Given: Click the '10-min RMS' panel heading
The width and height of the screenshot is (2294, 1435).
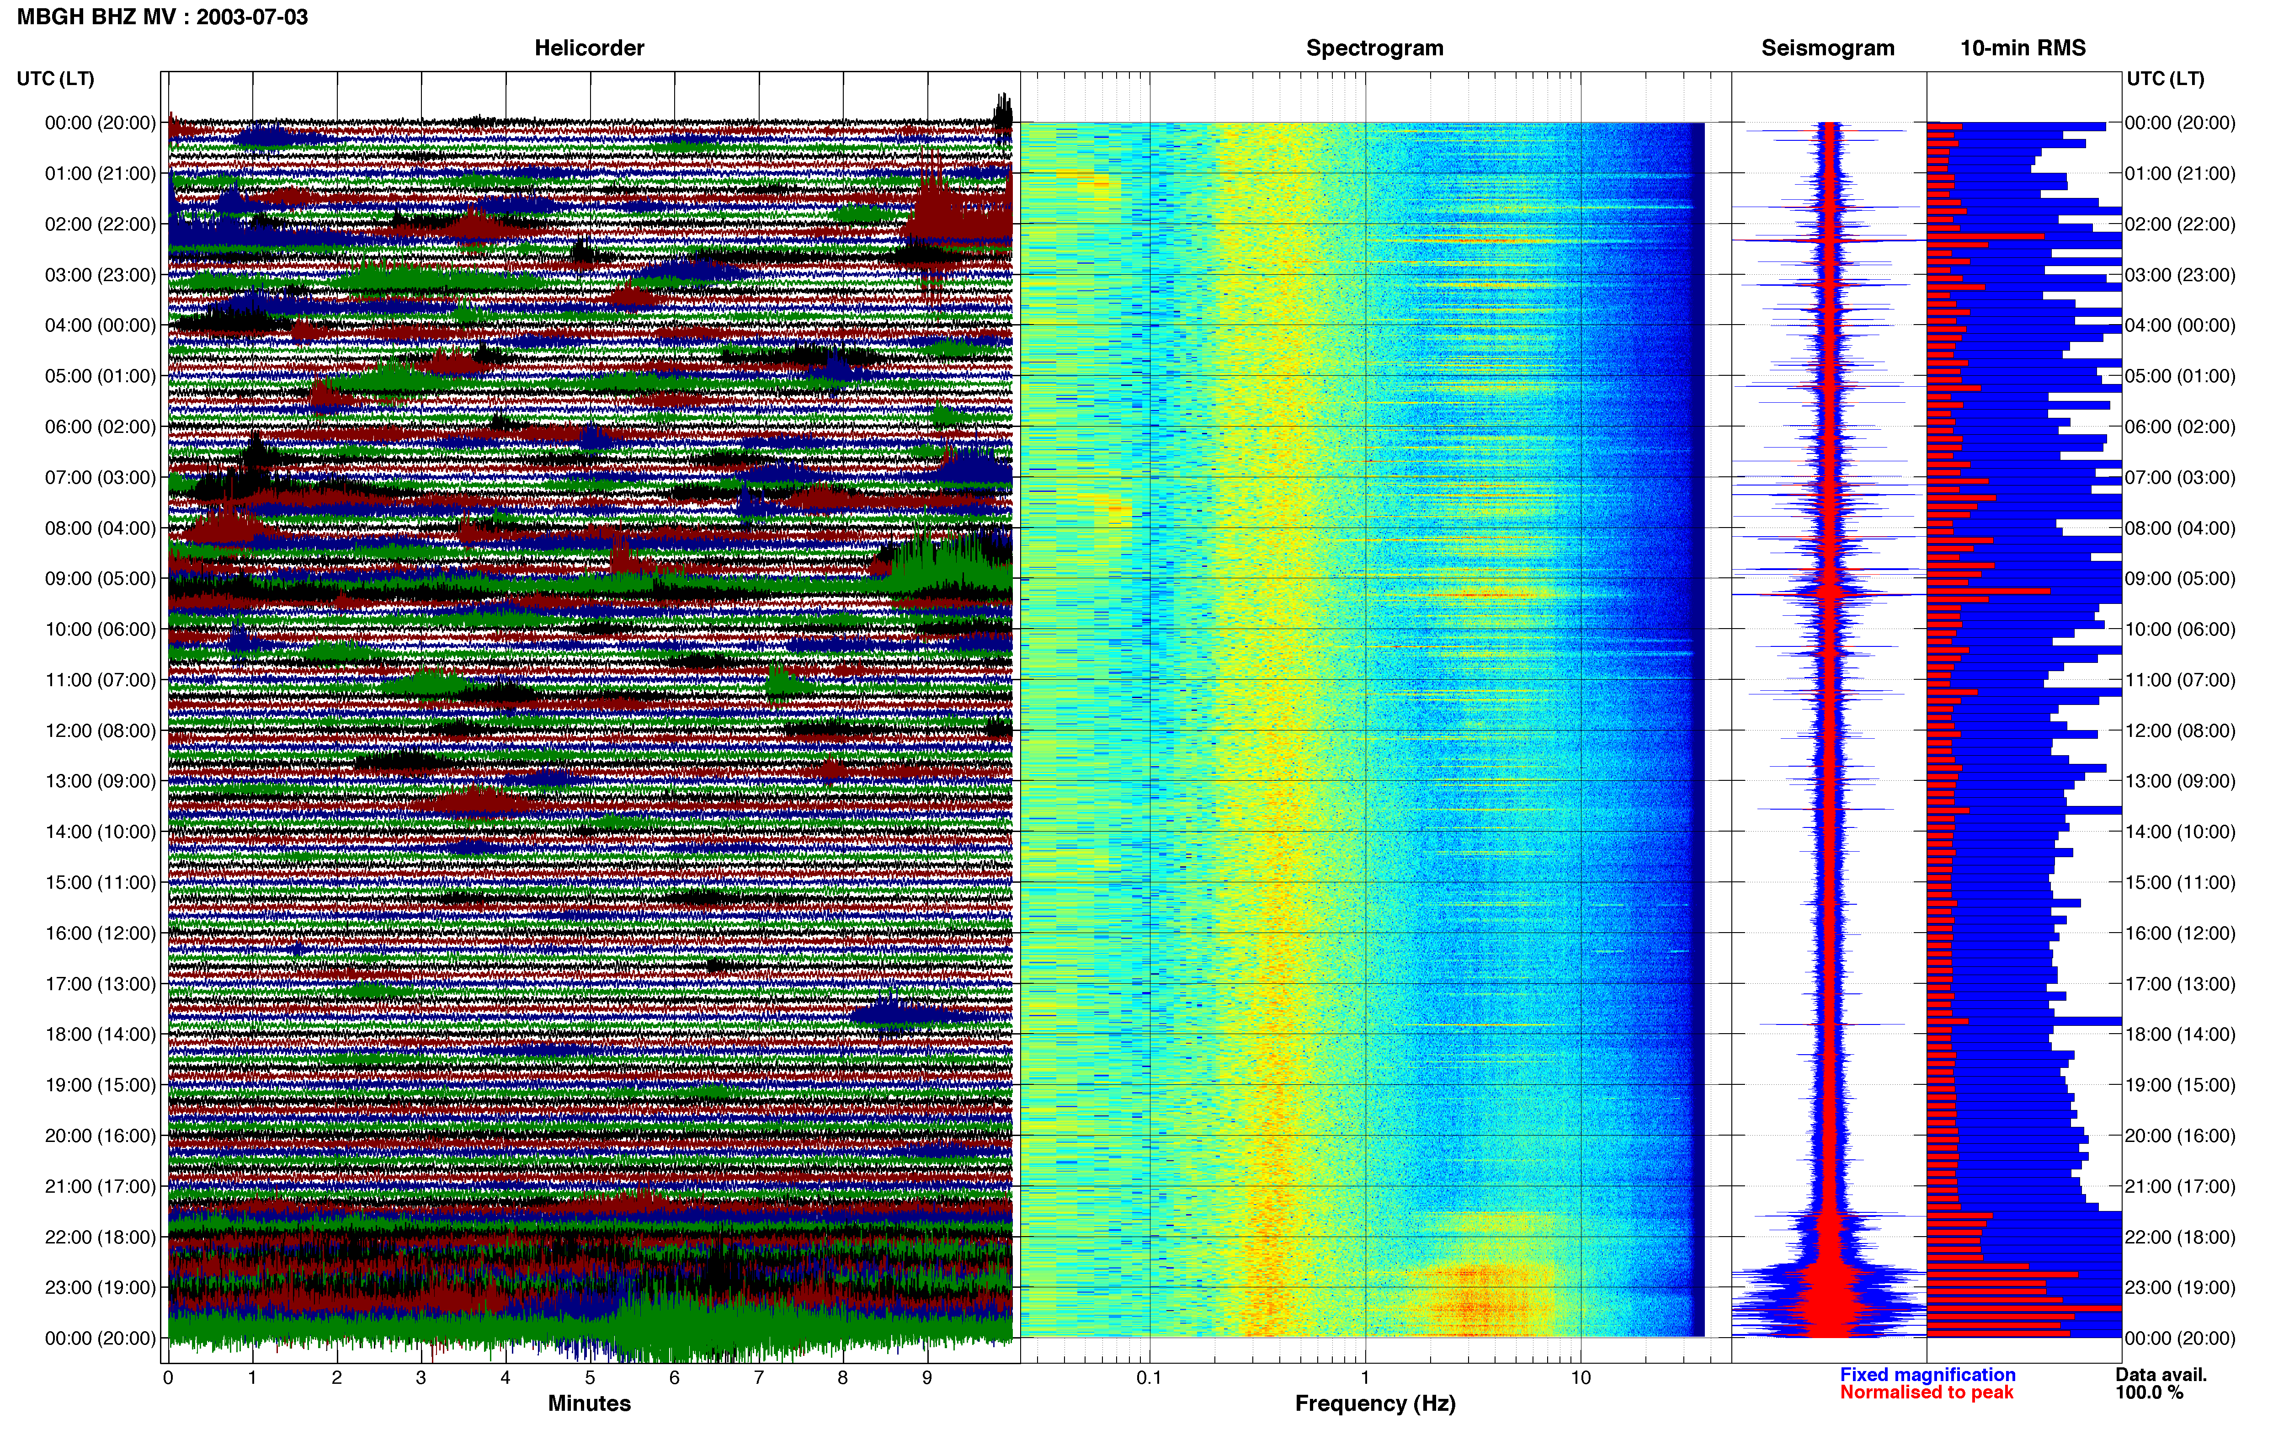Looking at the screenshot, I should coord(2023,48).
